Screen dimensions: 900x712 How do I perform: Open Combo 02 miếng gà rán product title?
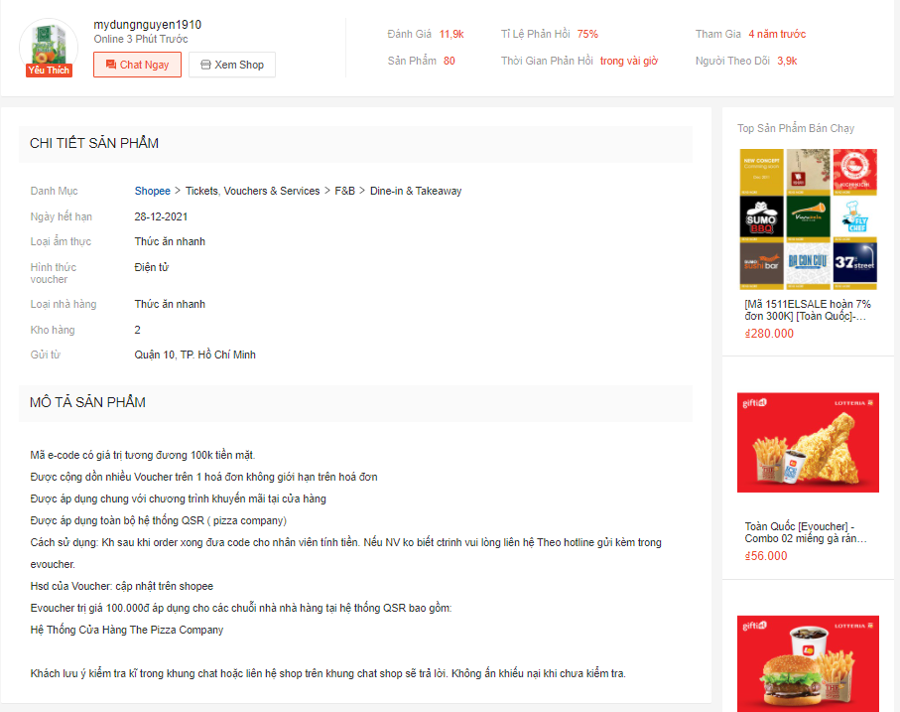806,532
